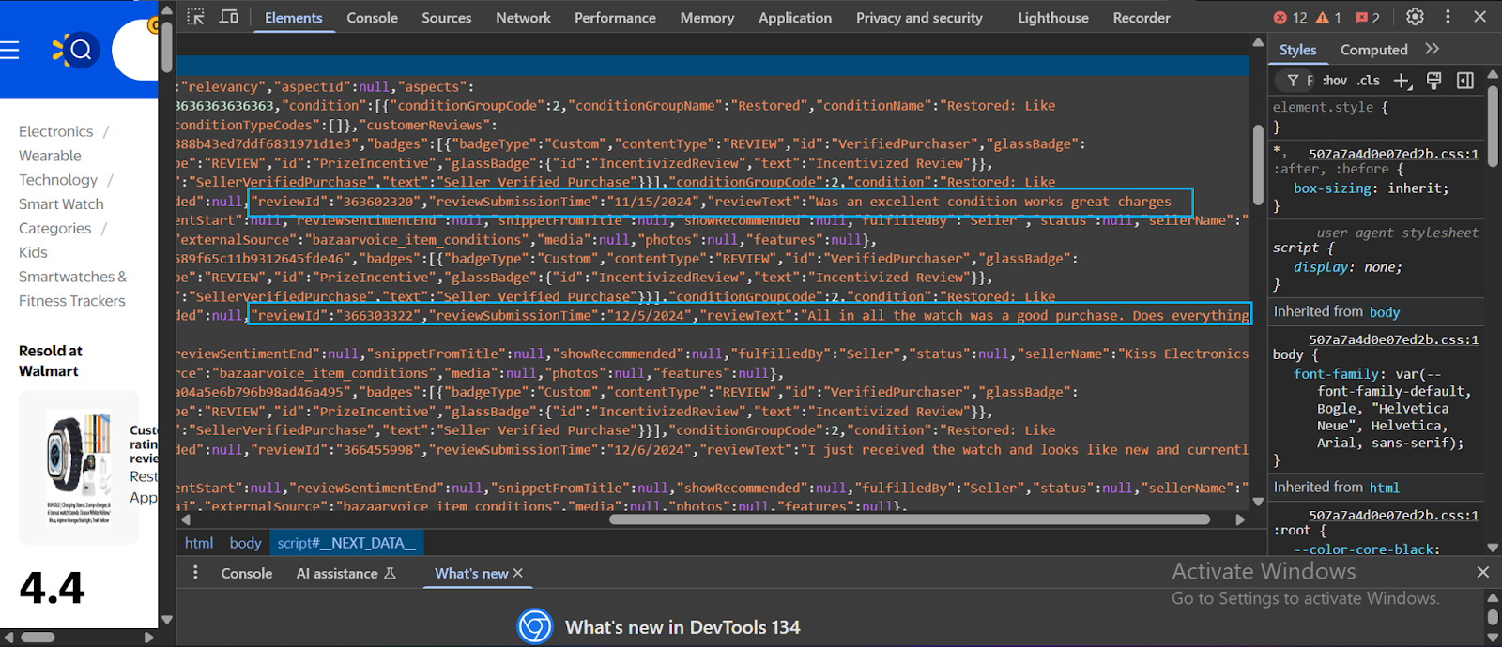Screen dimensions: 1502x647
Task: Click the smartwatch product thumbnail
Action: (79, 467)
